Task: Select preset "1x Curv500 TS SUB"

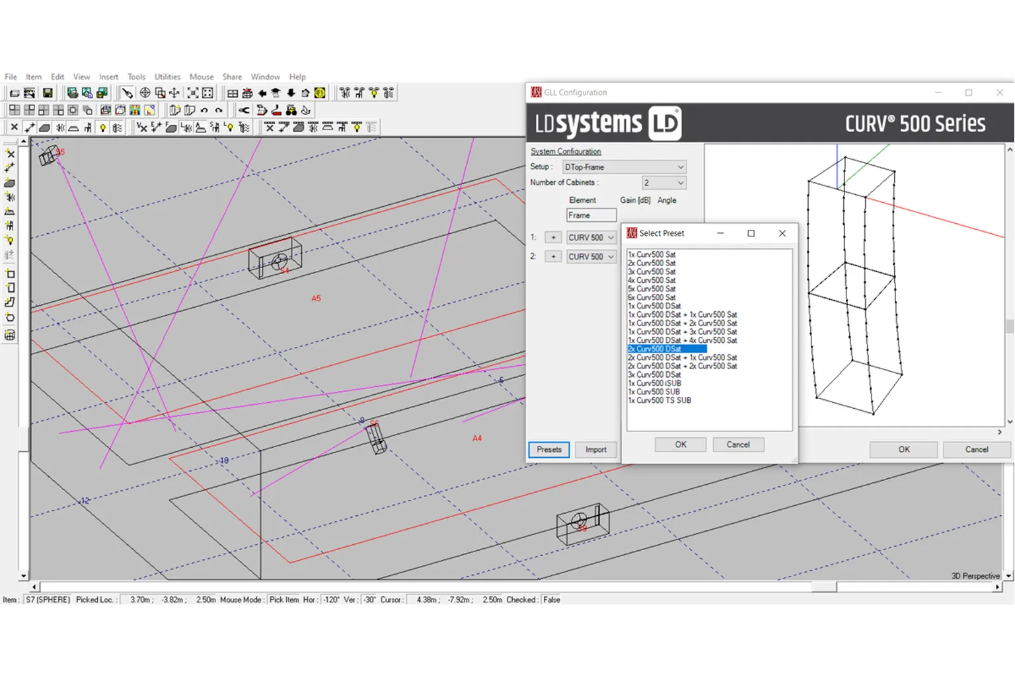Action: [x=659, y=400]
